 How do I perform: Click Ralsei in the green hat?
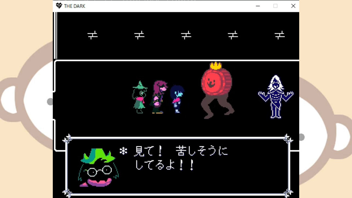tap(140, 97)
